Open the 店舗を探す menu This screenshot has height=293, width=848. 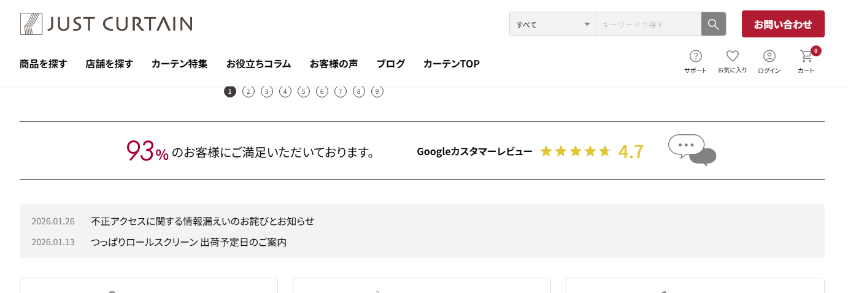(x=109, y=63)
